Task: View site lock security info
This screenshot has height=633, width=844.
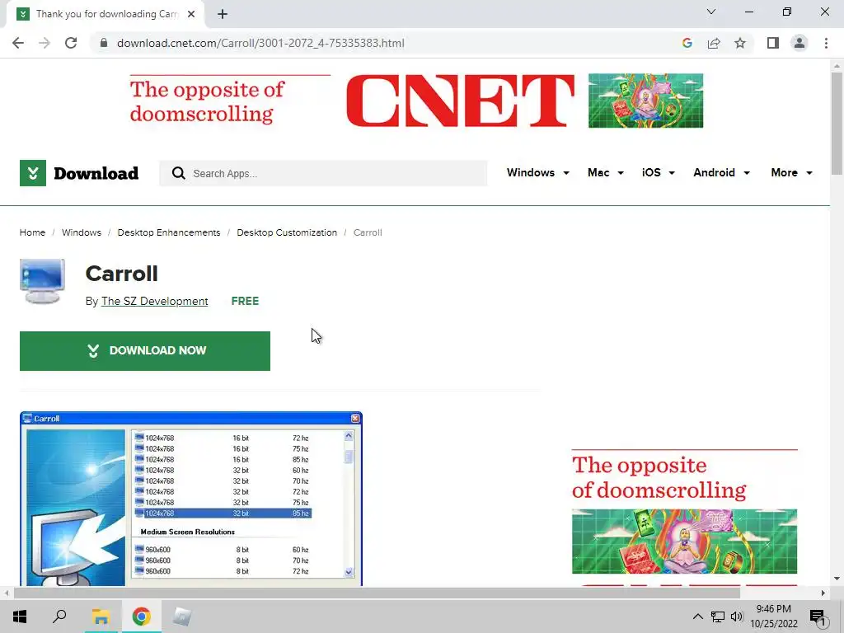Action: 104,43
